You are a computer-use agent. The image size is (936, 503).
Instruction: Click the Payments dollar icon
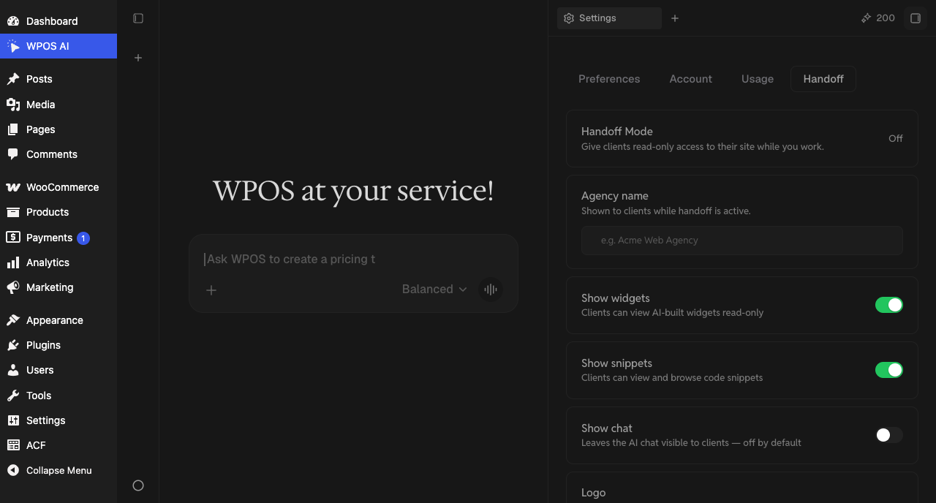tap(13, 238)
